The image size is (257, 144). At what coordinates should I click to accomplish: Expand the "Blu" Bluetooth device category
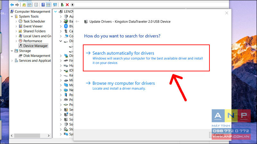coord(61,26)
